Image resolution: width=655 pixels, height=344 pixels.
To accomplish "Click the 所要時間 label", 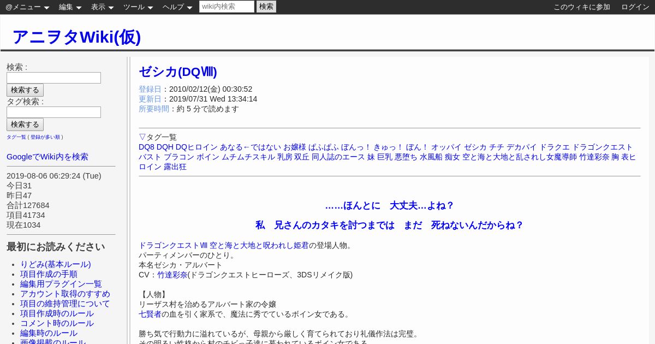I will (154, 109).
